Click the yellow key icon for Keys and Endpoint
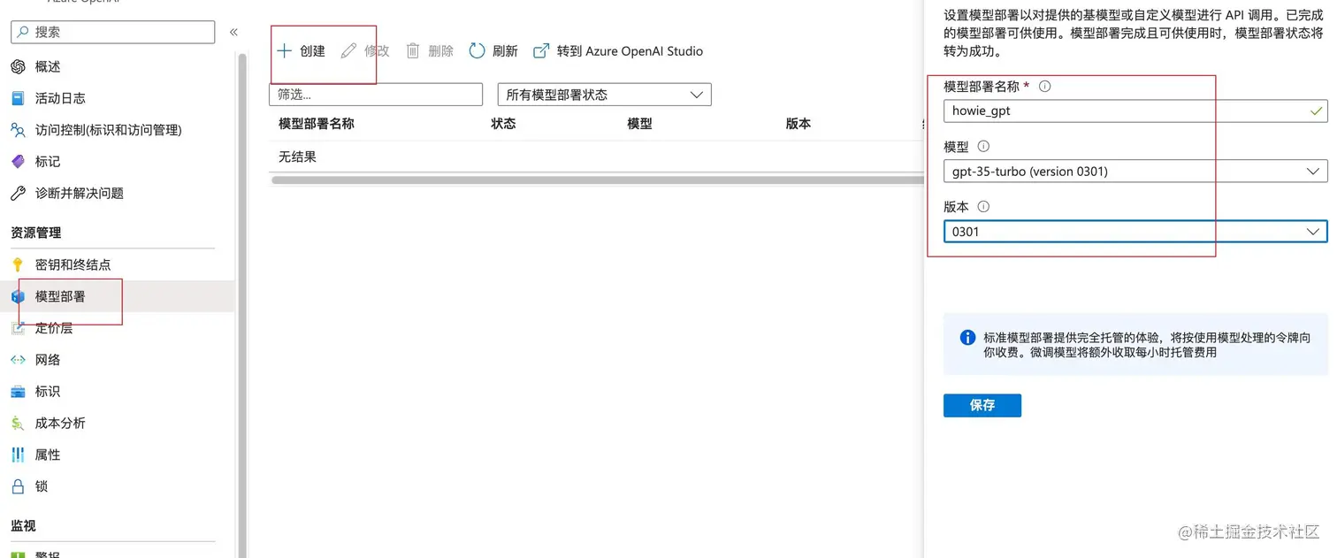The height and width of the screenshot is (558, 1337). pyautogui.click(x=18, y=264)
